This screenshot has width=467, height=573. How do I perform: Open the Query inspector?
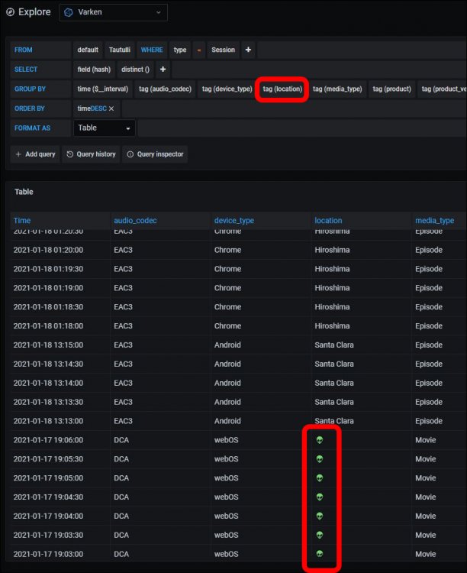(x=155, y=154)
